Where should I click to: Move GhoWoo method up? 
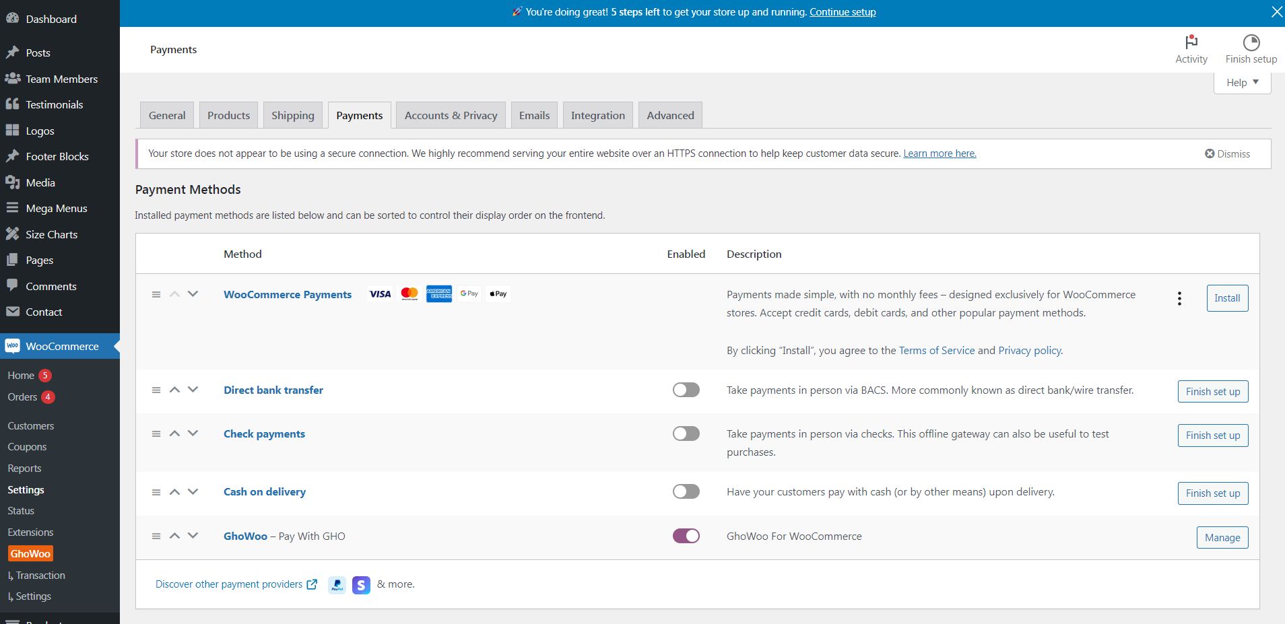[174, 536]
